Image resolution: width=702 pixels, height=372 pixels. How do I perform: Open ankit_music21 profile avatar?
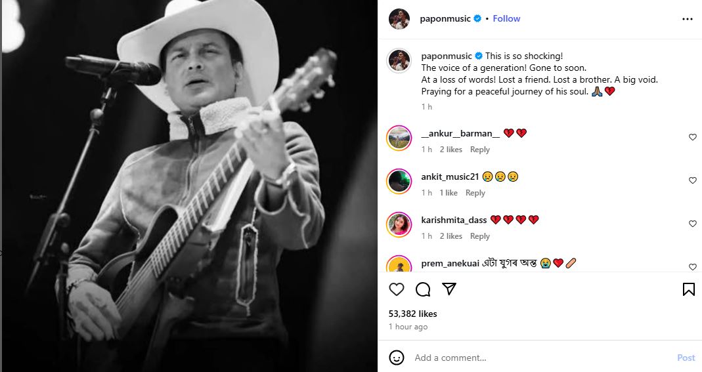tap(399, 181)
